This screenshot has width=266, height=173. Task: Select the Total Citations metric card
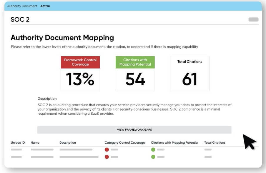pyautogui.click(x=189, y=73)
